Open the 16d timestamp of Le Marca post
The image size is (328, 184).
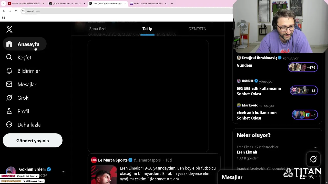point(168,160)
